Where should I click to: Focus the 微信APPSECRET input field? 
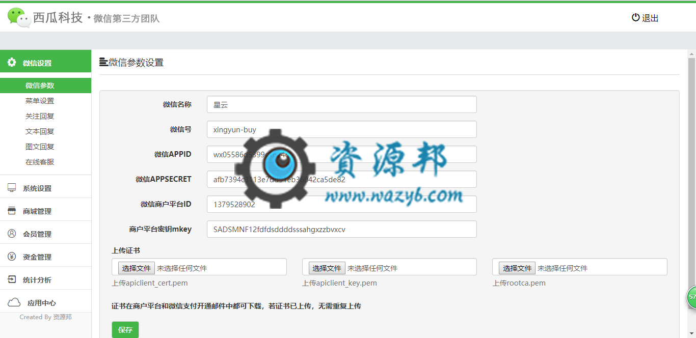[x=342, y=179]
